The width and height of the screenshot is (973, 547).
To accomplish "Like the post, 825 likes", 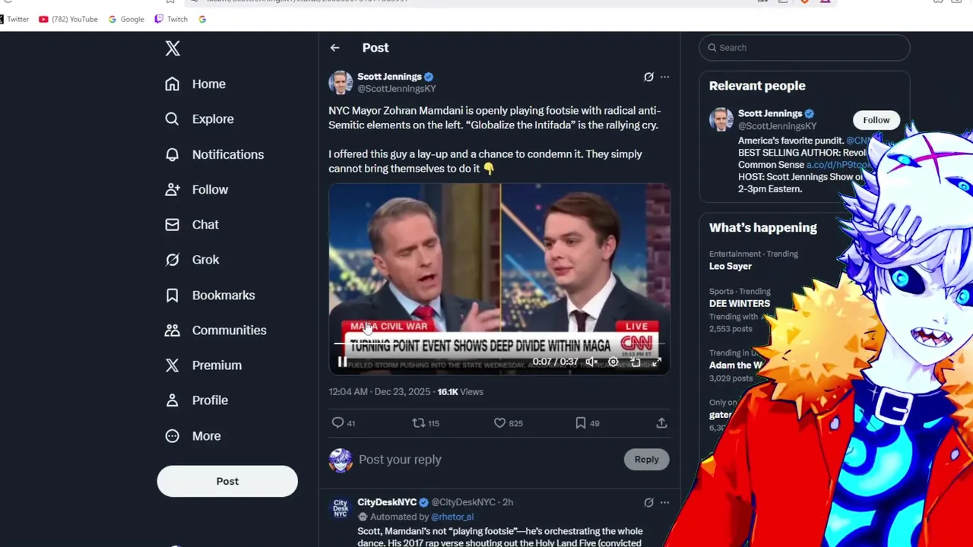I will [509, 423].
